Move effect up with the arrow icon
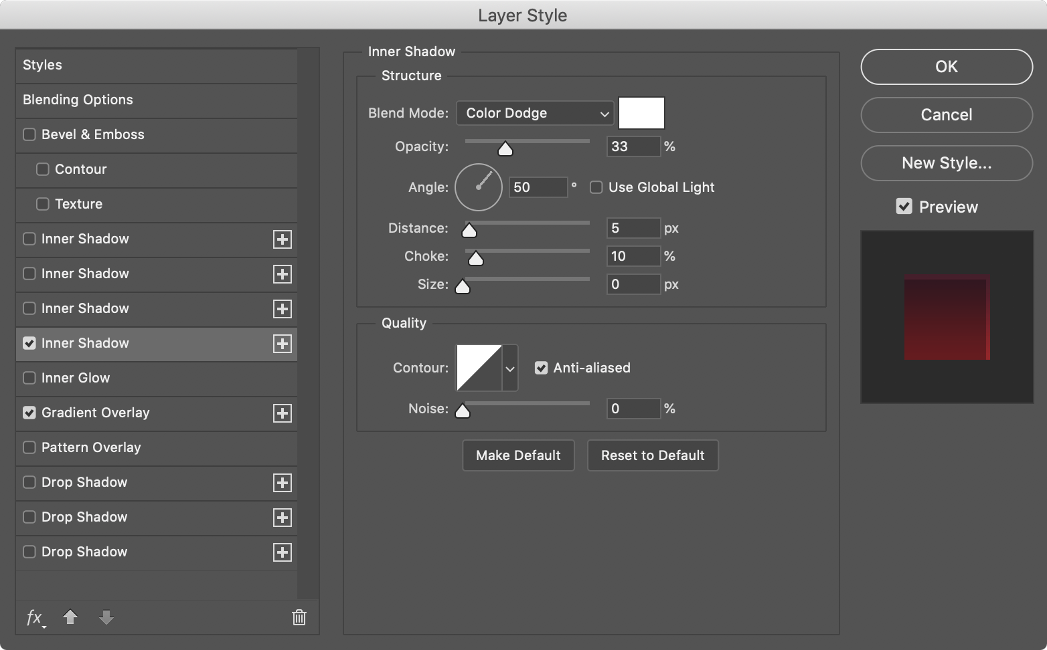Viewport: 1047px width, 650px height. coord(70,617)
